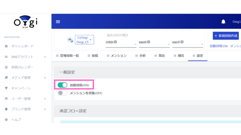Open the CsOwgi Owgi_CS account dropdown
241x135 pixels.
click(84, 40)
